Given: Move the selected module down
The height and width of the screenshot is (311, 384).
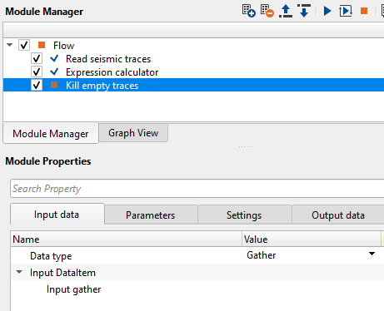Looking at the screenshot, I should (304, 11).
